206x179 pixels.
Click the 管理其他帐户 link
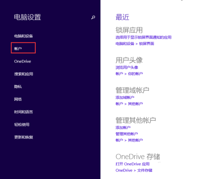click(x=126, y=134)
